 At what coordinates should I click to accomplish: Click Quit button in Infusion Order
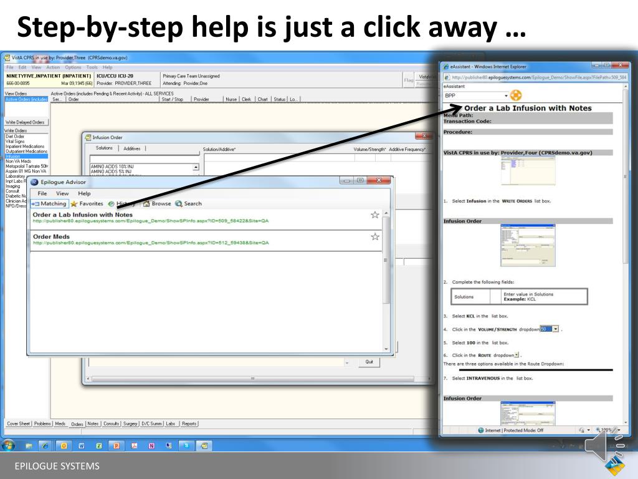pos(369,362)
